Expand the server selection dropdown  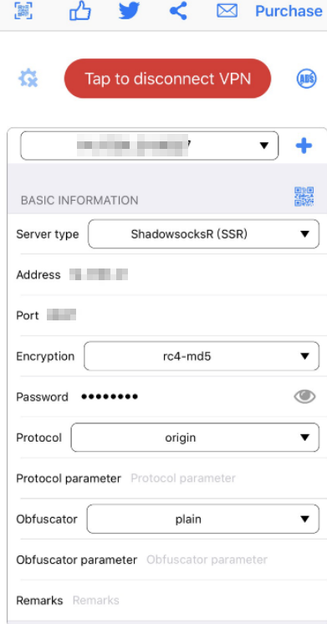[x=150, y=146]
